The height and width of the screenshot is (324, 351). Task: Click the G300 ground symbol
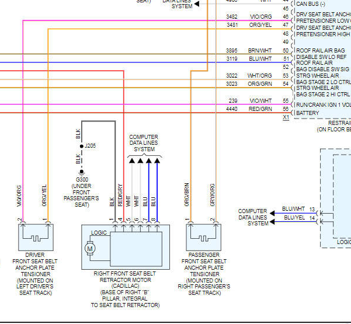(x=82, y=172)
